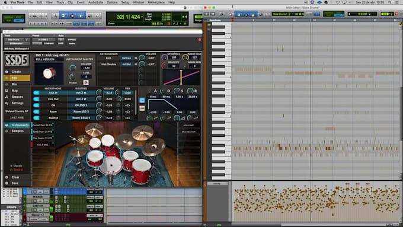Click the envelope LINK button
Viewport: 403px width, 227px height.
pos(142,108)
